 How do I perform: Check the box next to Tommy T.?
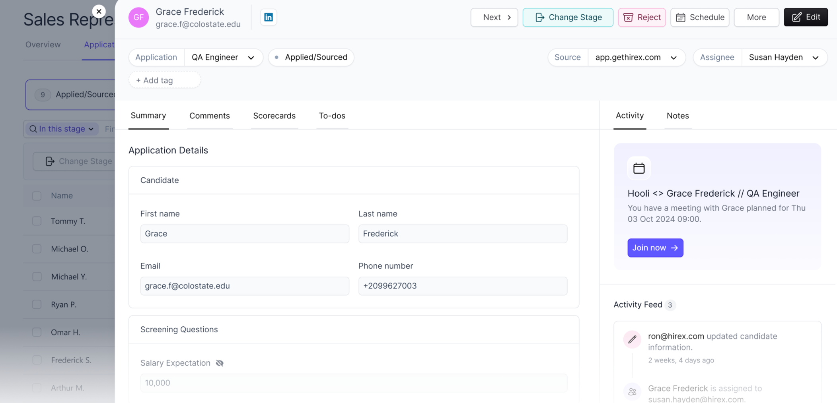click(x=37, y=221)
